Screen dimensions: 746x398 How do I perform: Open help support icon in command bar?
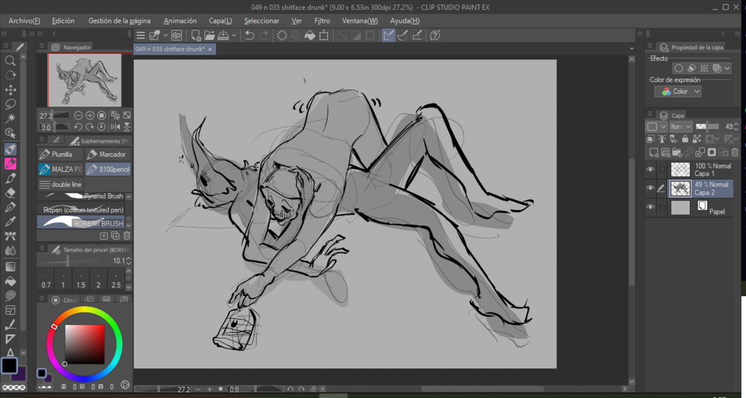435,35
